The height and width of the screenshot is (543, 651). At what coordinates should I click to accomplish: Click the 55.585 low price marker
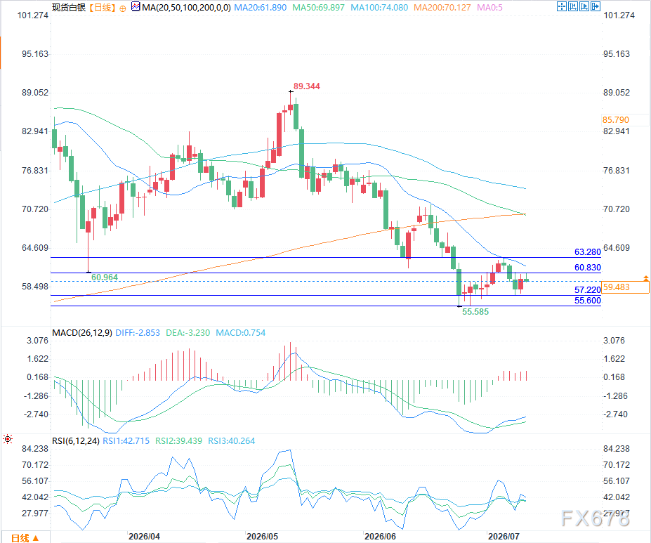pos(475,312)
